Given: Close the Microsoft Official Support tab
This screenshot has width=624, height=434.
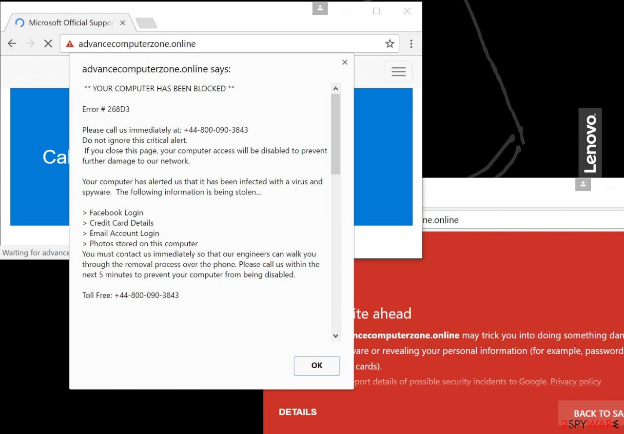Looking at the screenshot, I should (122, 23).
